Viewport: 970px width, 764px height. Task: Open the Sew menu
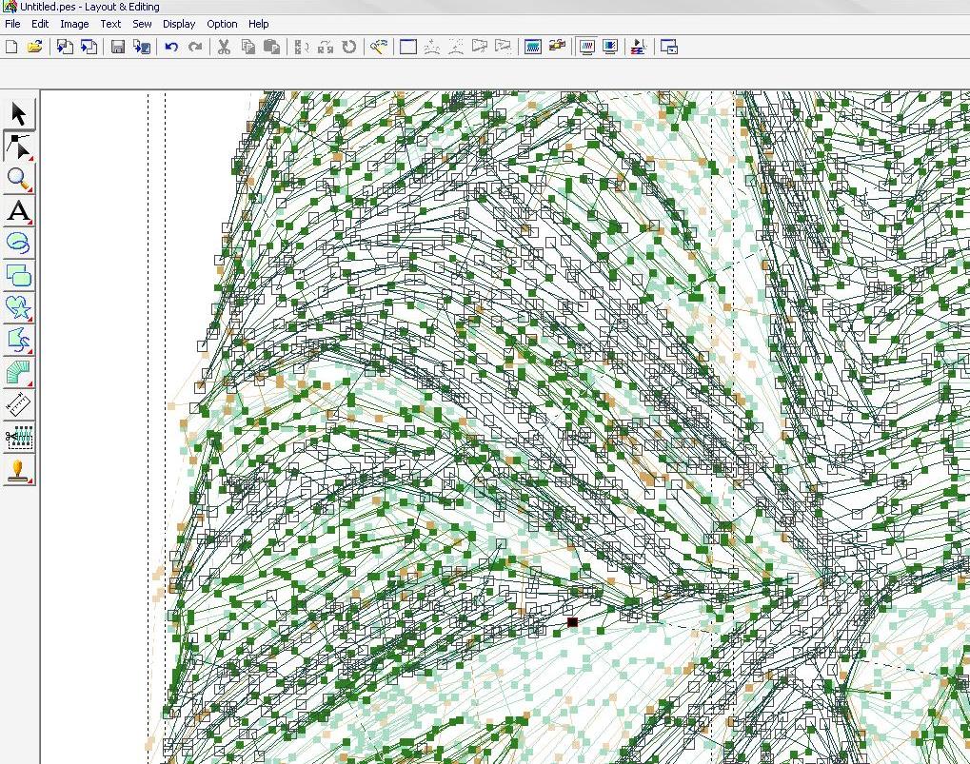tap(142, 24)
